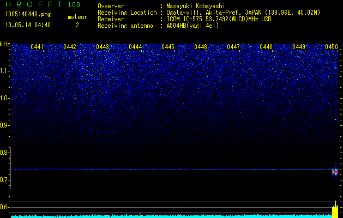Click the meteor label

[x=77, y=17]
